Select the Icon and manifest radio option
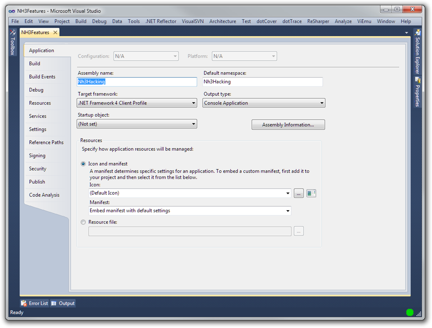Image resolution: width=432 pixels, height=328 pixels. (x=83, y=164)
